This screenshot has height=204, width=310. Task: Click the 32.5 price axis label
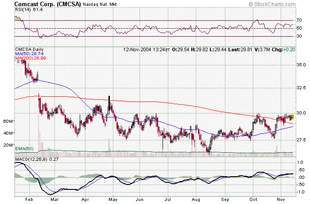click(301, 87)
